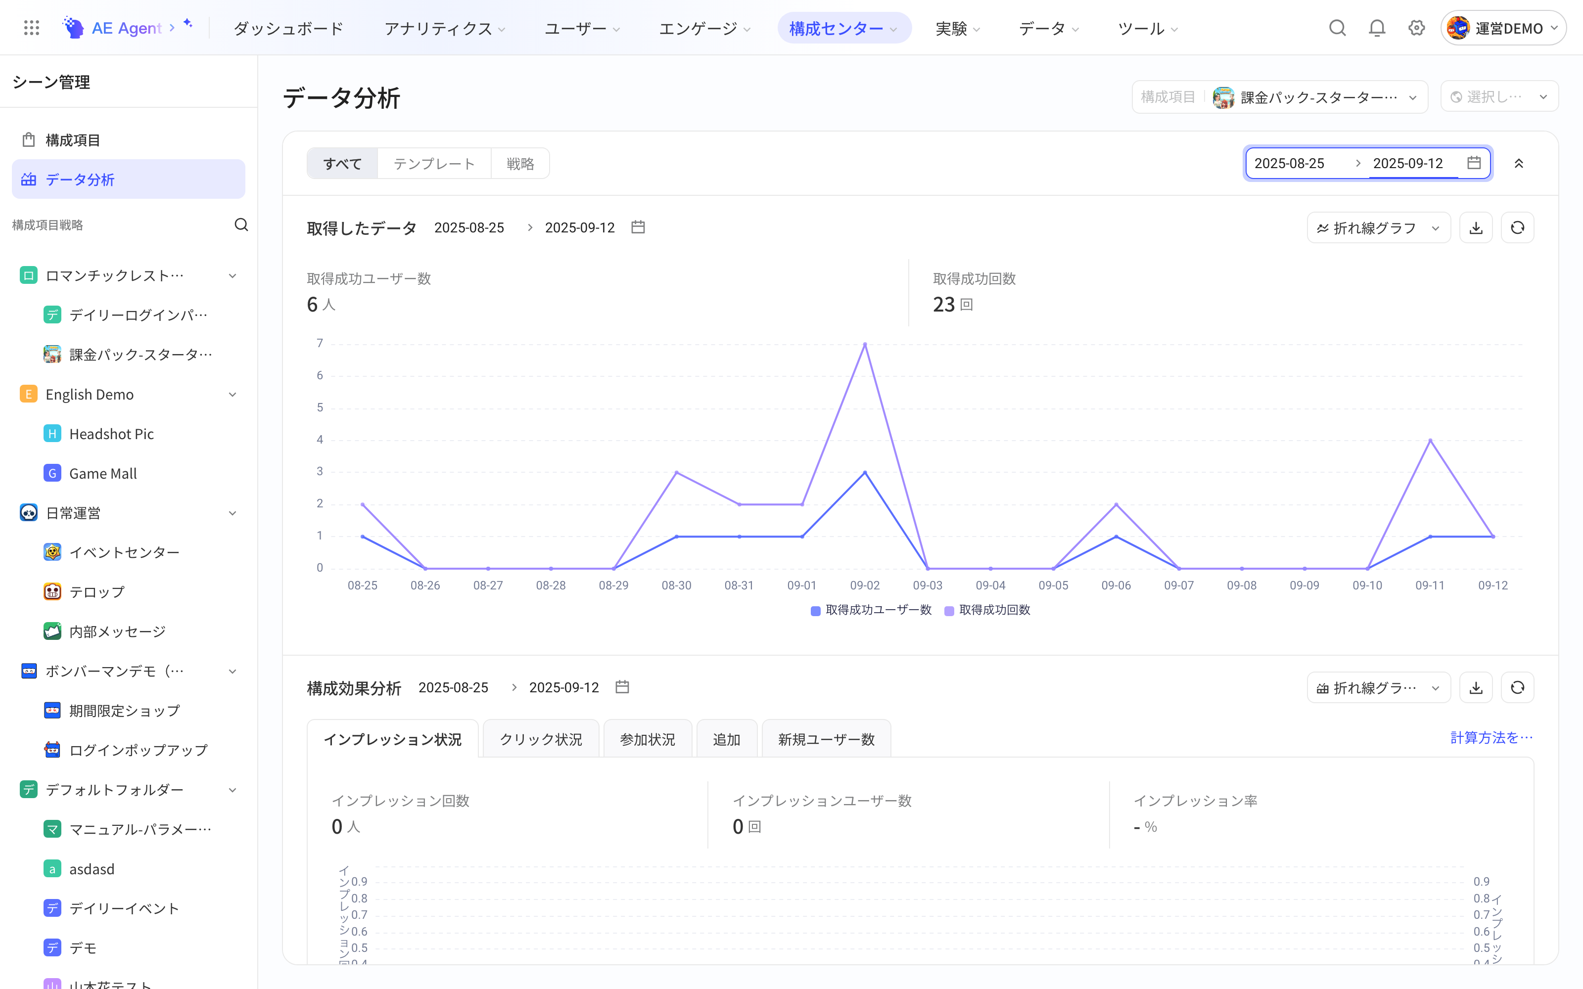1583x989 pixels.
Task: Toggle 取得成功ユーザー数 legend series
Action: tap(871, 610)
